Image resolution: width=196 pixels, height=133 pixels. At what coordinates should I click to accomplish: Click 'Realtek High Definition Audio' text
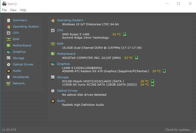[83, 105]
